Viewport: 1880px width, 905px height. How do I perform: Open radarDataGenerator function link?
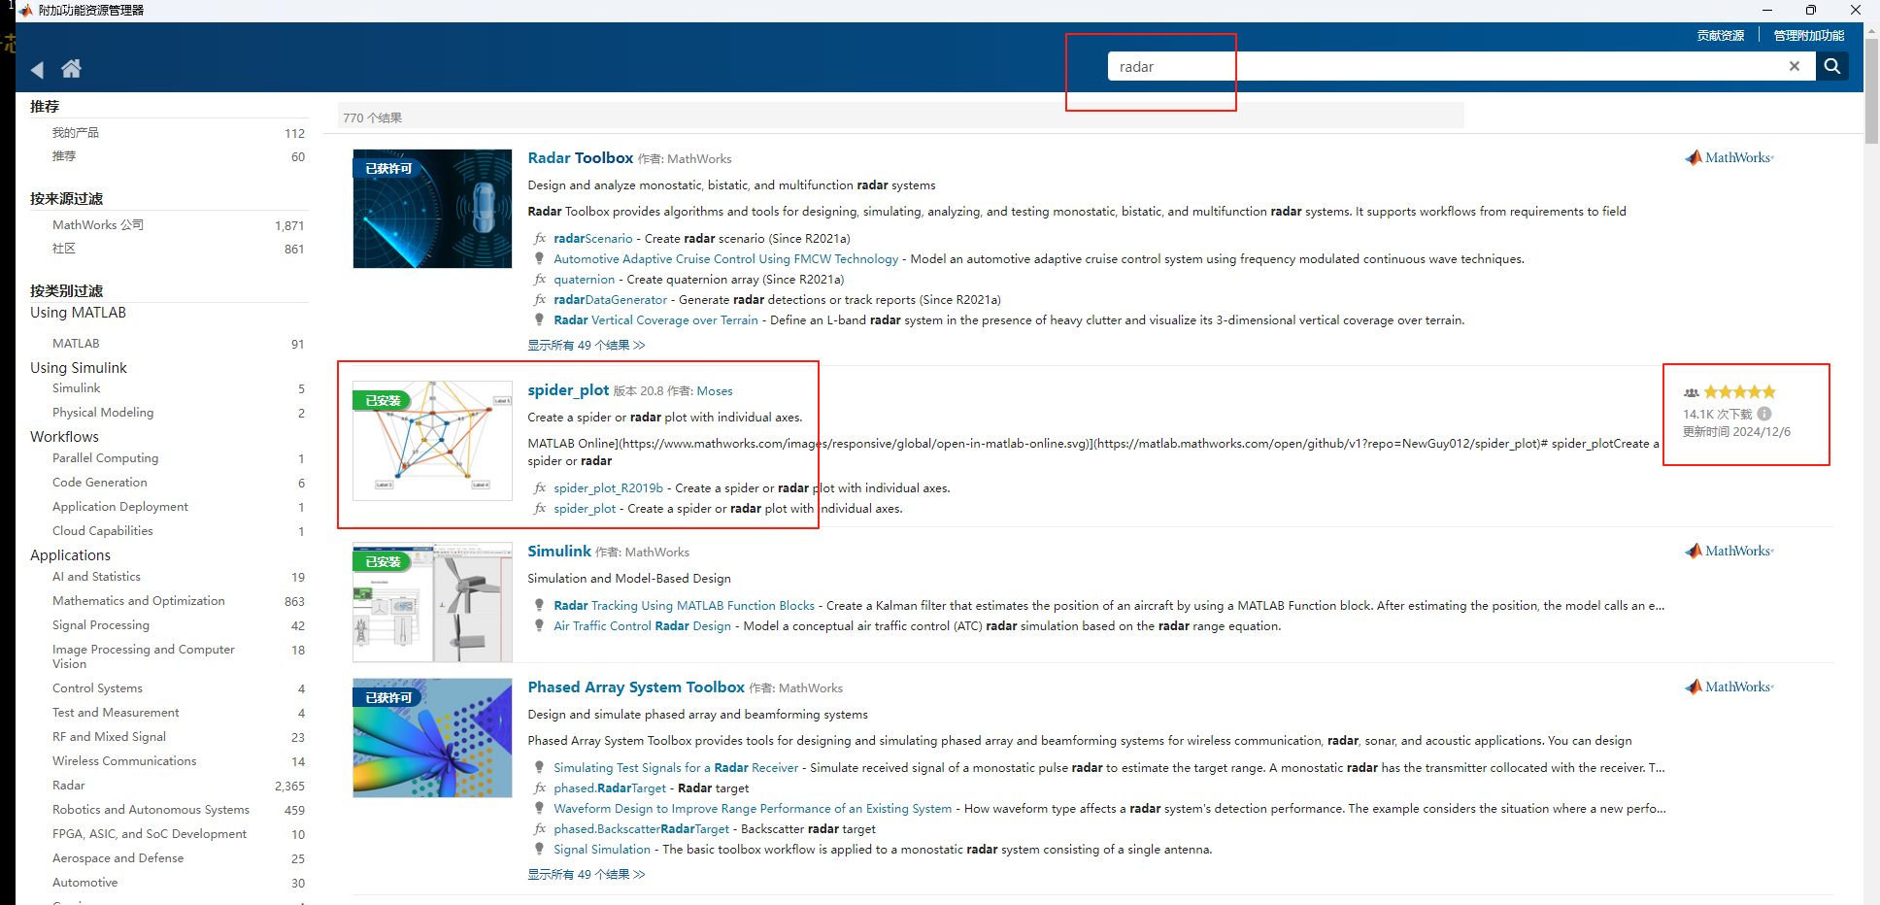click(611, 300)
